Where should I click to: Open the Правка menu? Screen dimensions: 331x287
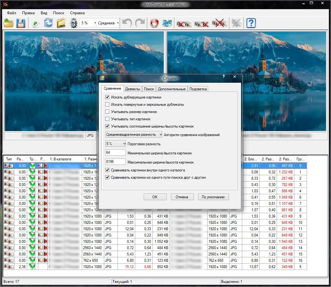28,13
